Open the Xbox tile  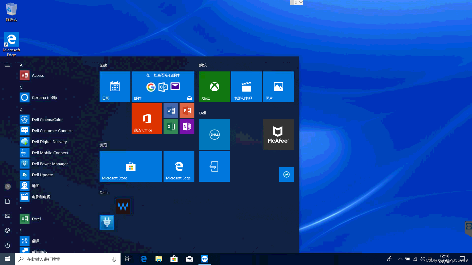[x=215, y=87]
